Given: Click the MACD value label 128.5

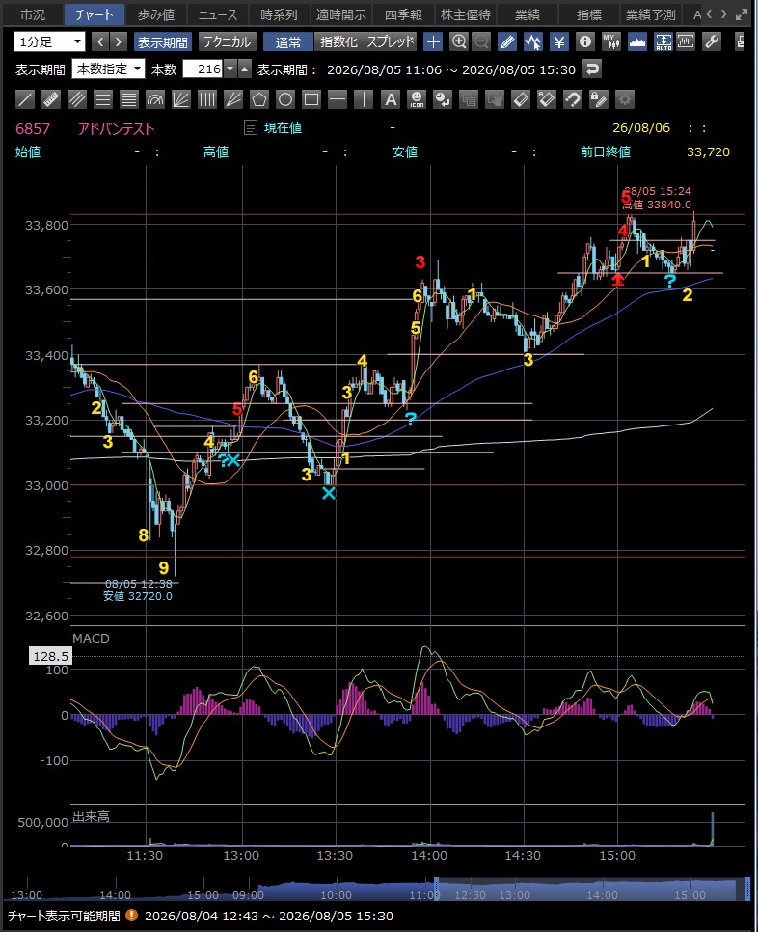Looking at the screenshot, I should [50, 656].
